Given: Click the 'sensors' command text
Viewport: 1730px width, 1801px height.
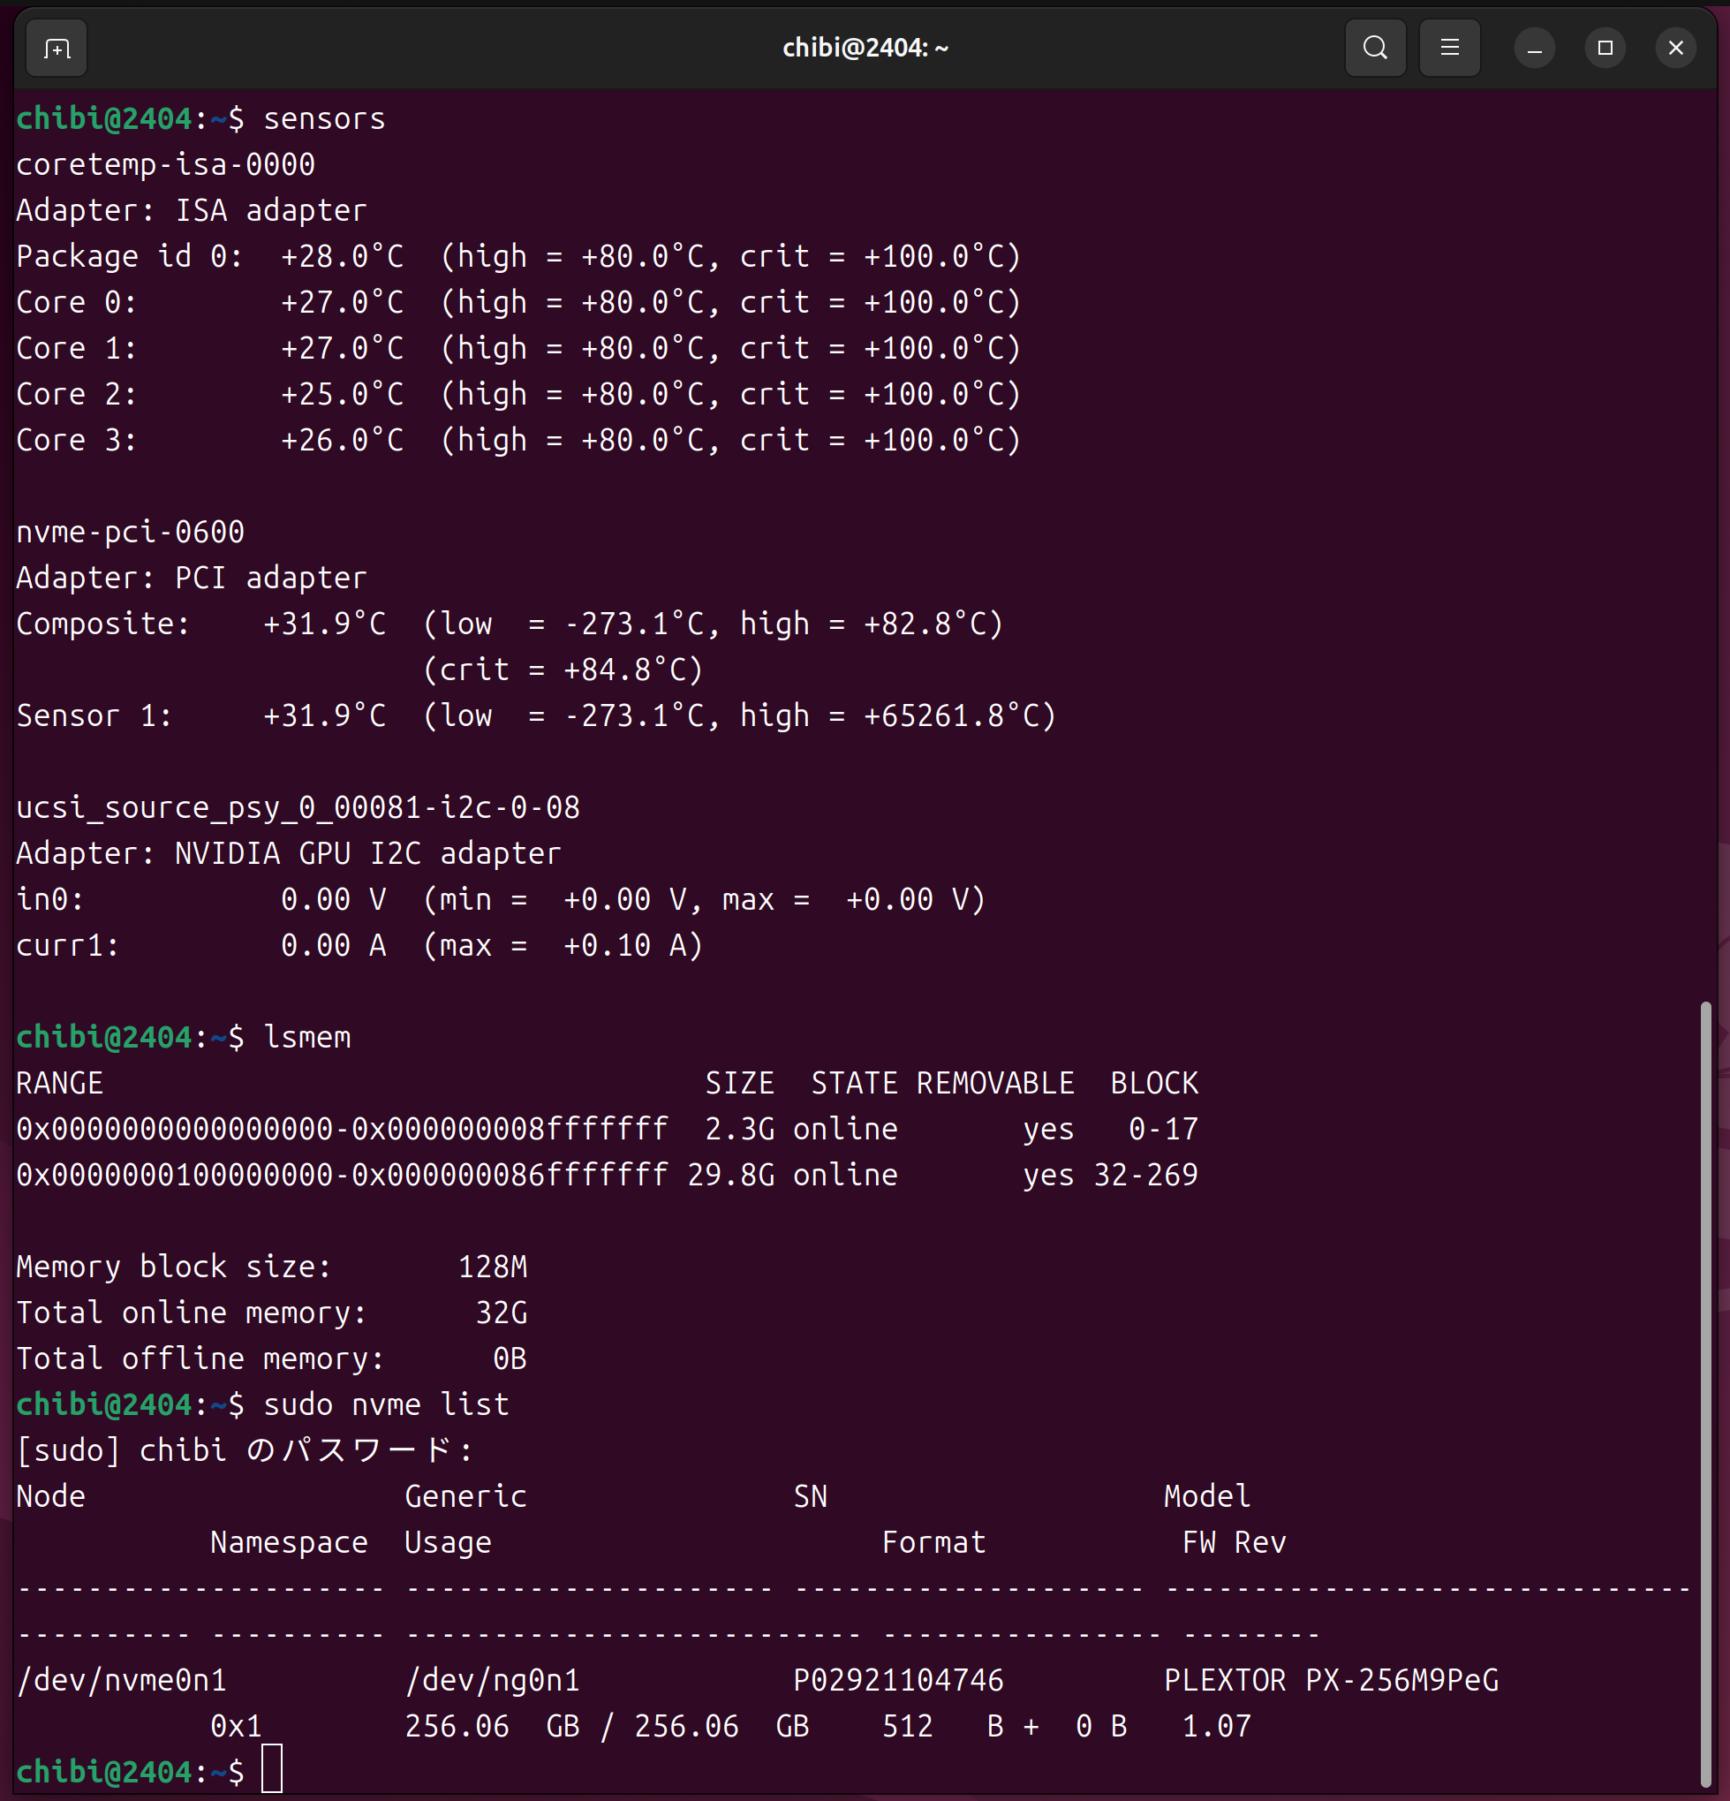Looking at the screenshot, I should tap(323, 118).
